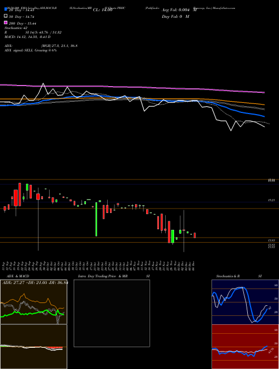Click the magenta 200-day moving average line

(132, 87)
